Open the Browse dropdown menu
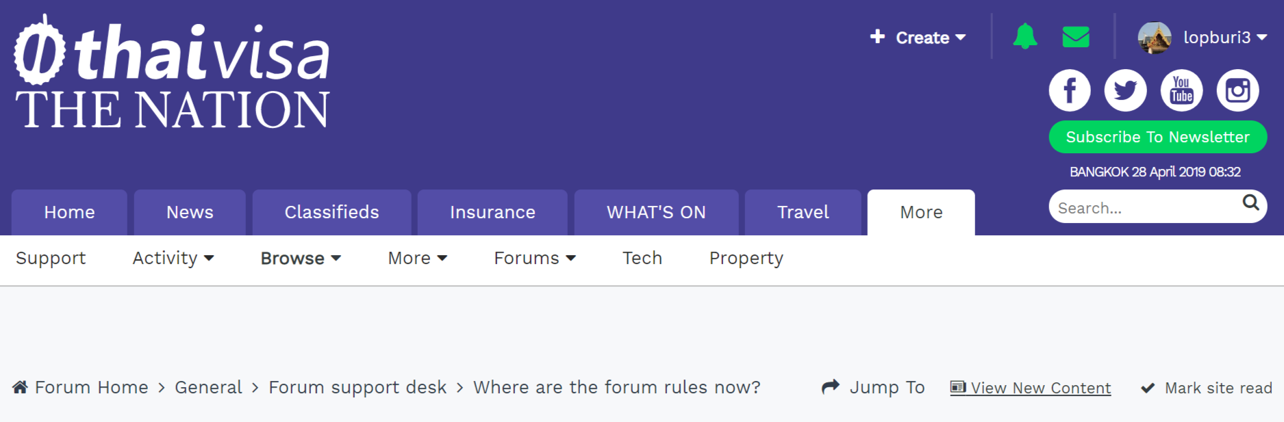The width and height of the screenshot is (1284, 422). 301,258
